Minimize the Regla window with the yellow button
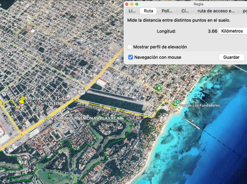 pos(132,4)
